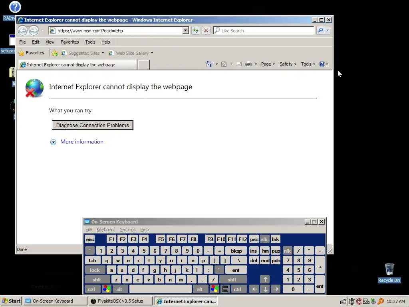This screenshot has height=307, width=409.
Task: Click the tab key on On-Screen Keyboard
Action: coord(92,260)
